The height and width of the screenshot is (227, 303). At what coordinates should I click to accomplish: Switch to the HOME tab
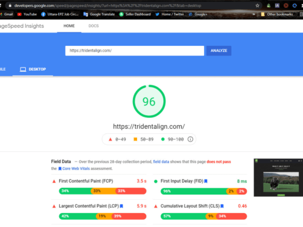(69, 26)
